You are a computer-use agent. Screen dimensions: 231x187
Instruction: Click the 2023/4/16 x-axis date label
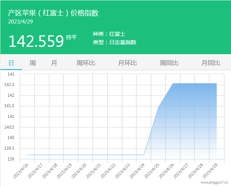pyautogui.click(x=21, y=171)
